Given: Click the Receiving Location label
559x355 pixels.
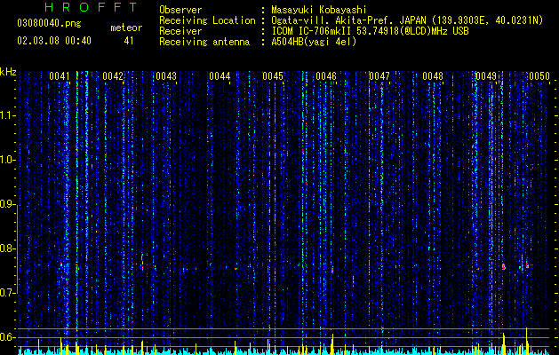Looking at the screenshot, I should (x=207, y=20).
